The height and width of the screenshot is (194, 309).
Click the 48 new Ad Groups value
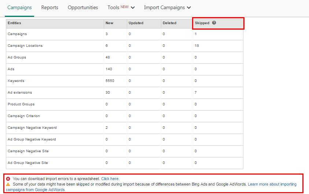coord(108,57)
